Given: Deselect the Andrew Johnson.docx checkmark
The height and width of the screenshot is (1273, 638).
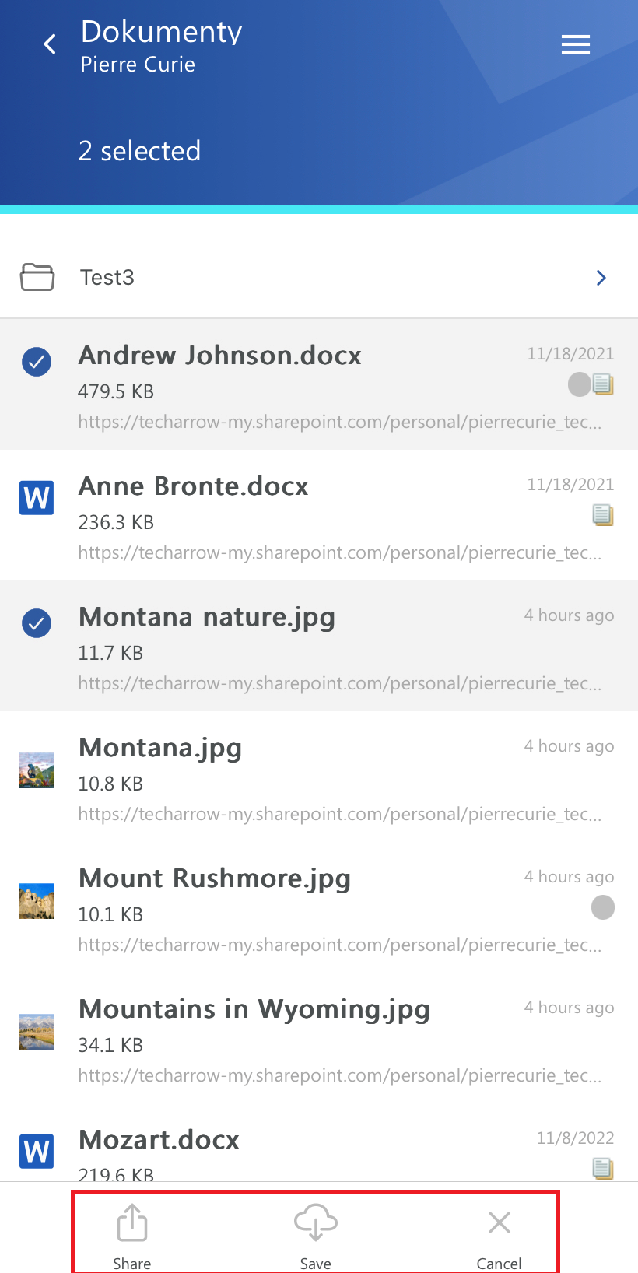Looking at the screenshot, I should click(37, 362).
